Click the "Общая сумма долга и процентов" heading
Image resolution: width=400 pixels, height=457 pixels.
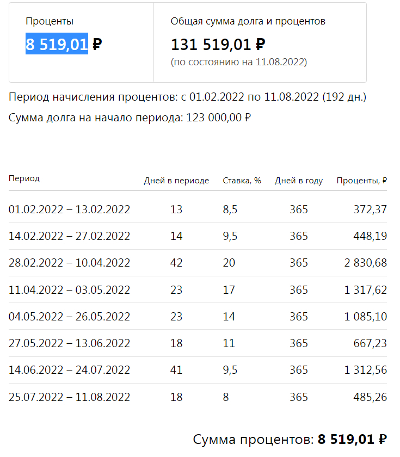[248, 21]
